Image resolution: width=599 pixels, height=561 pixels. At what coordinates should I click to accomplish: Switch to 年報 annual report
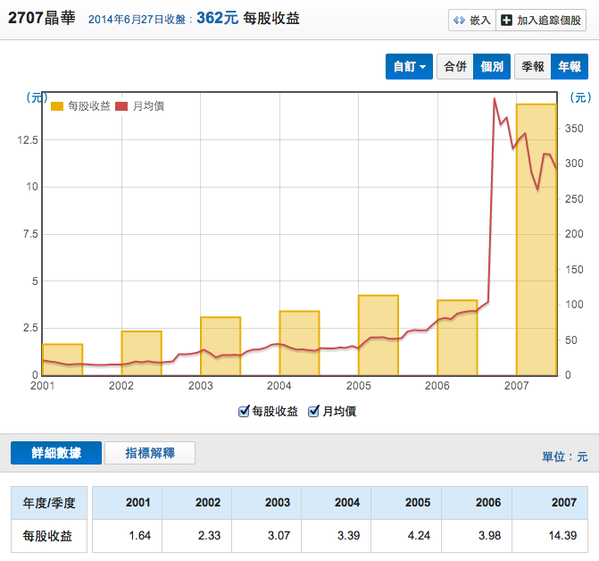pyautogui.click(x=570, y=67)
